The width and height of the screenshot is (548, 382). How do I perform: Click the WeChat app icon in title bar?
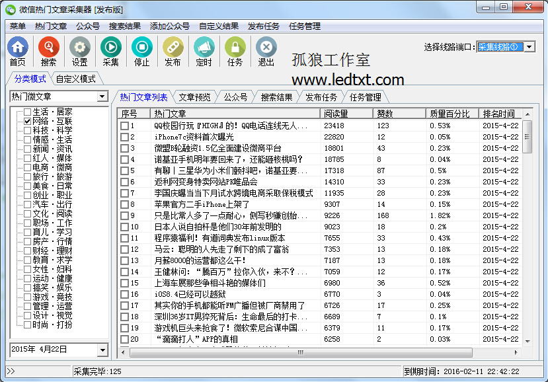click(x=11, y=9)
